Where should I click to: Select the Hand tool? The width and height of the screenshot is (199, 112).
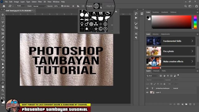tap(3, 87)
